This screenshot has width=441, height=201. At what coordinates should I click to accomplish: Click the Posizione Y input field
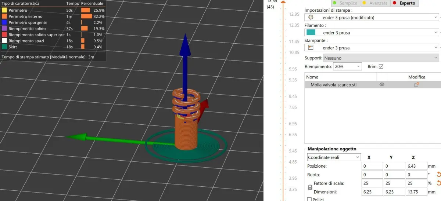[394, 166]
